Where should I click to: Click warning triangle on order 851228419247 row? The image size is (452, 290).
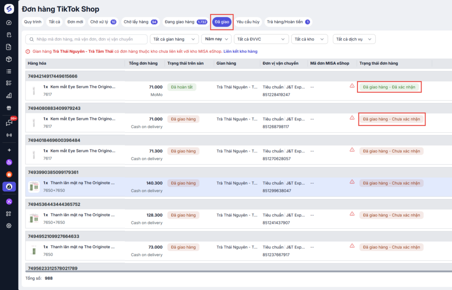(352, 86)
